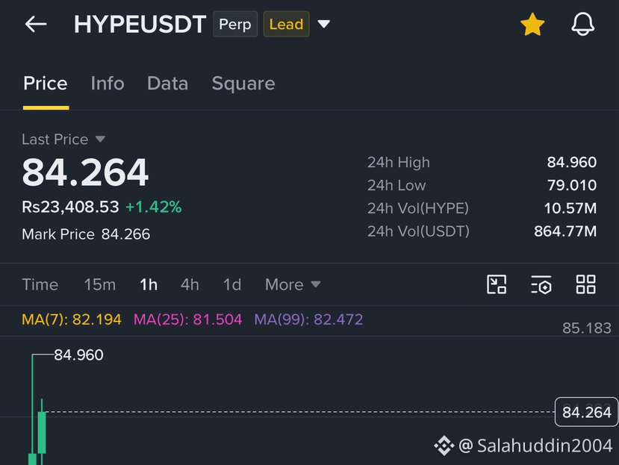
Task: Expand the More intervals dropdown
Action: tap(293, 284)
